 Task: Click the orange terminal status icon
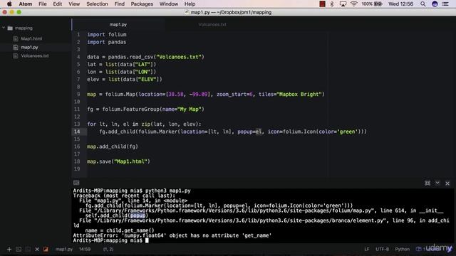tap(46, 249)
